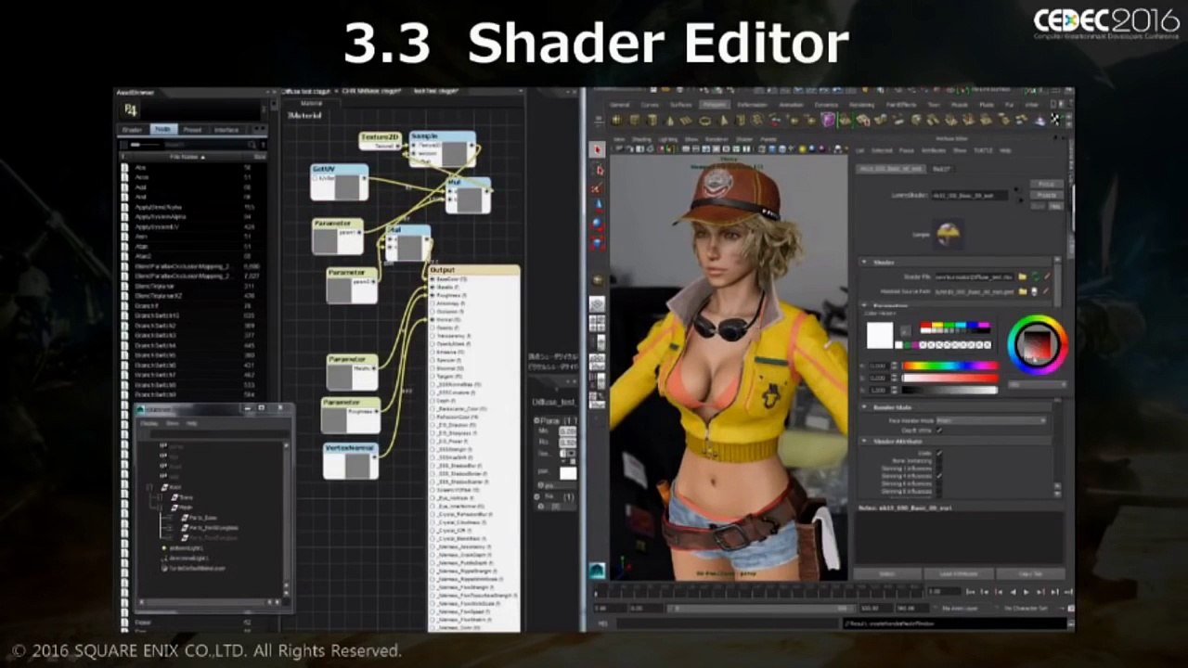1188x668 pixels.
Task: Toggle BaseColor checkbox on the Output node
Action: 433,278
